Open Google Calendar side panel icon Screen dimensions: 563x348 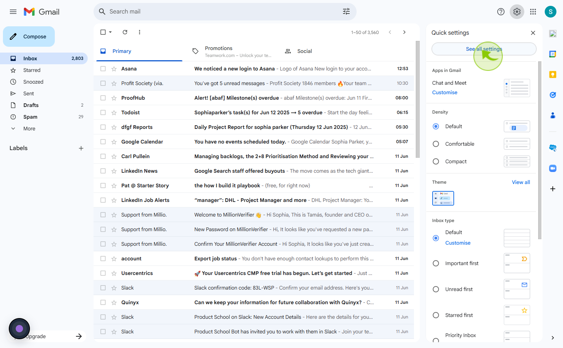click(553, 54)
